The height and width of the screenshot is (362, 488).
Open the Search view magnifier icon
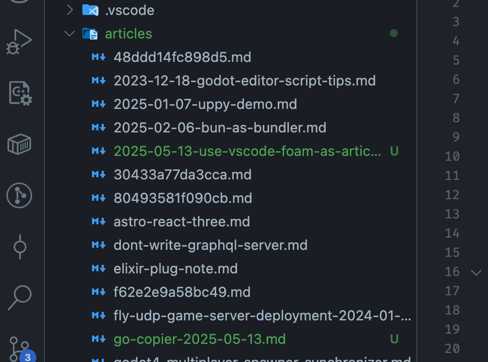[20, 298]
